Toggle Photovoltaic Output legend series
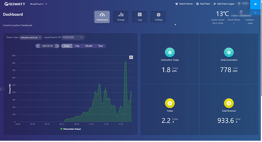Screen dimensions: 262x142 coord(71,129)
